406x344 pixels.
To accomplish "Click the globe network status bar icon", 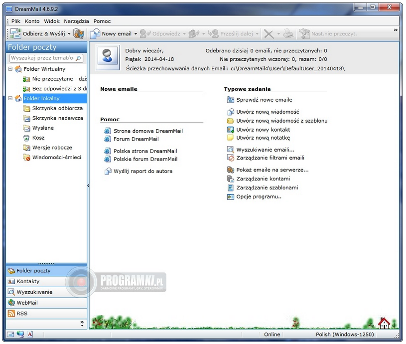I will [x=20, y=334].
